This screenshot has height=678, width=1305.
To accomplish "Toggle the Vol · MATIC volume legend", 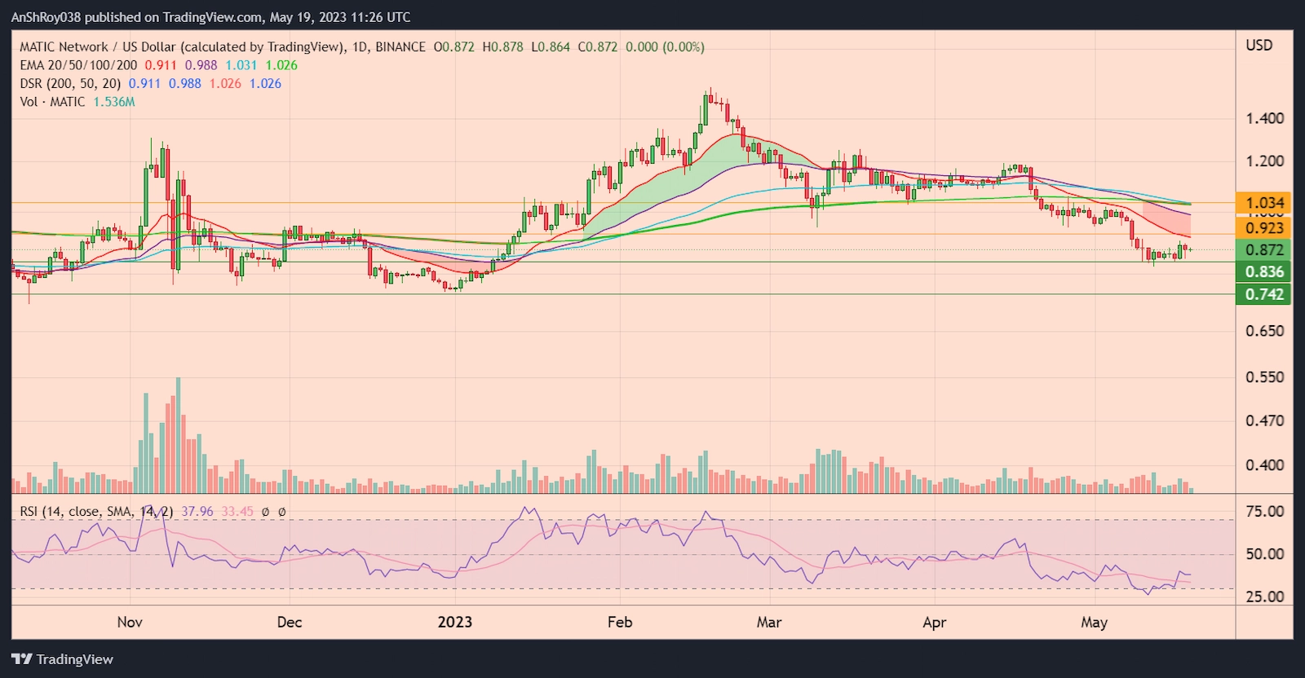I will (x=52, y=102).
